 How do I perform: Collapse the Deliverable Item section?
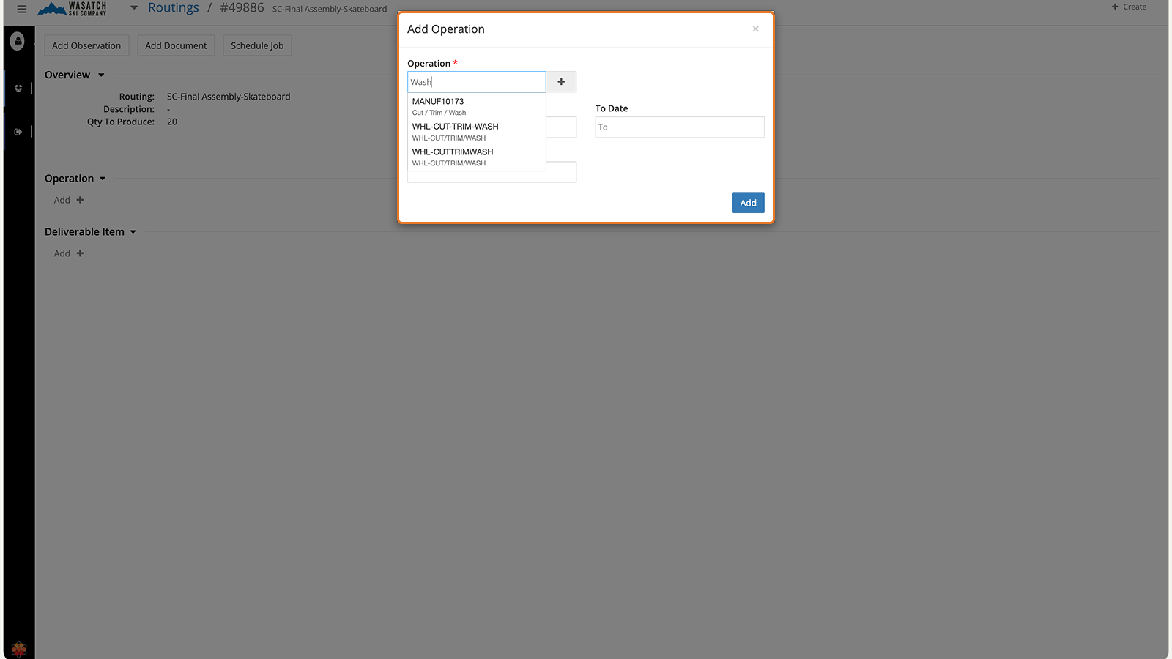click(x=133, y=232)
